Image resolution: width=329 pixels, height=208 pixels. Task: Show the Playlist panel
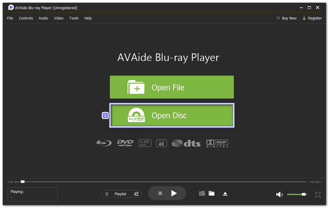117,194
